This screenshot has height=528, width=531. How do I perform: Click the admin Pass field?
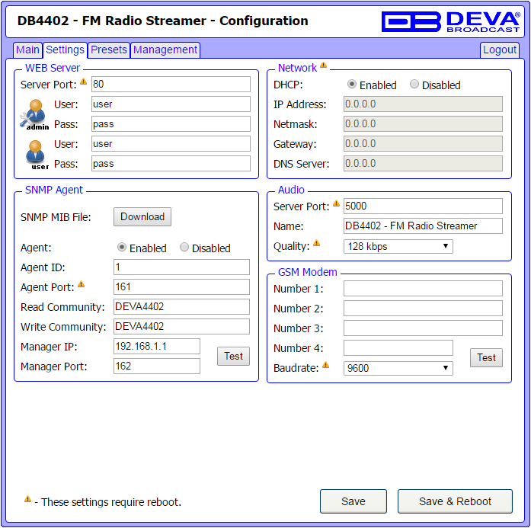point(171,124)
